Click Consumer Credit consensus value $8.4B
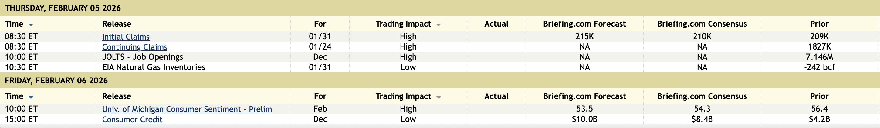 [x=702, y=119]
